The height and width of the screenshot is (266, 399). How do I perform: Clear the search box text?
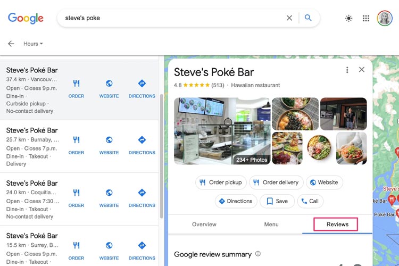289,18
